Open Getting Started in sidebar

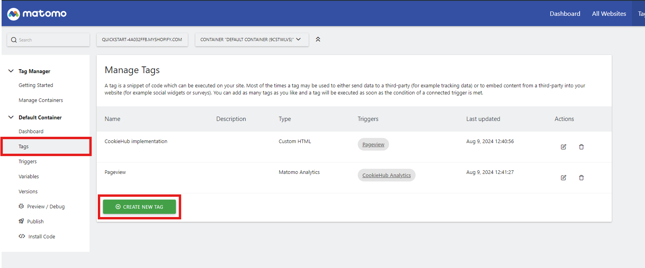[x=36, y=85]
